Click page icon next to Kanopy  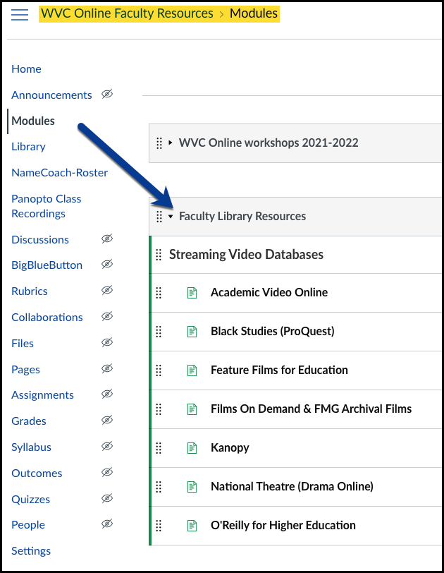click(x=192, y=447)
